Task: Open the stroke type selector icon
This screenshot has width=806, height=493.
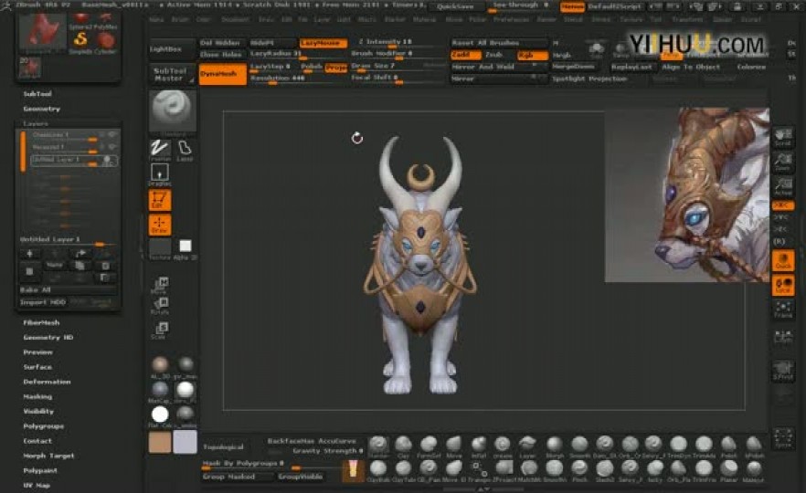Action: (x=160, y=151)
